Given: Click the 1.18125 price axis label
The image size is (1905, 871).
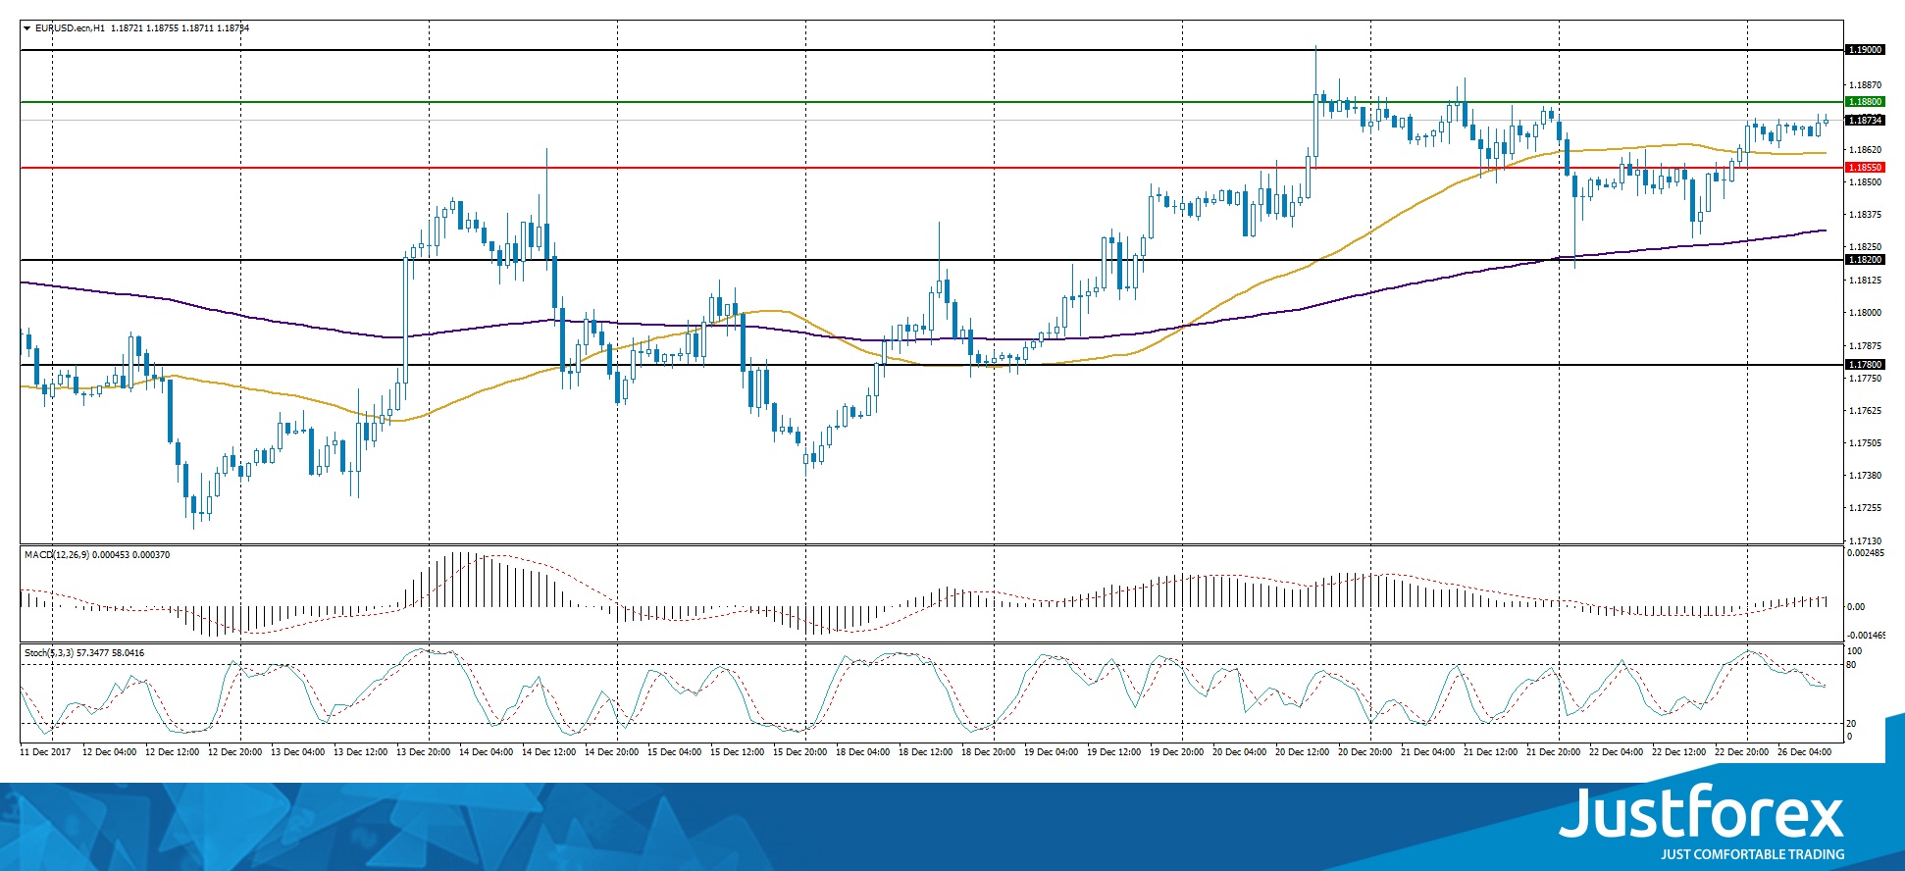Looking at the screenshot, I should tap(1865, 281).
